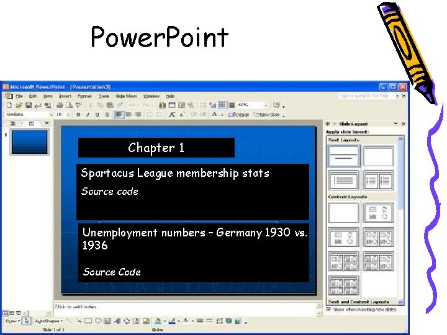Image resolution: width=447 pixels, height=335 pixels.
Task: Open the font size 18 dropdown
Action: (x=68, y=115)
